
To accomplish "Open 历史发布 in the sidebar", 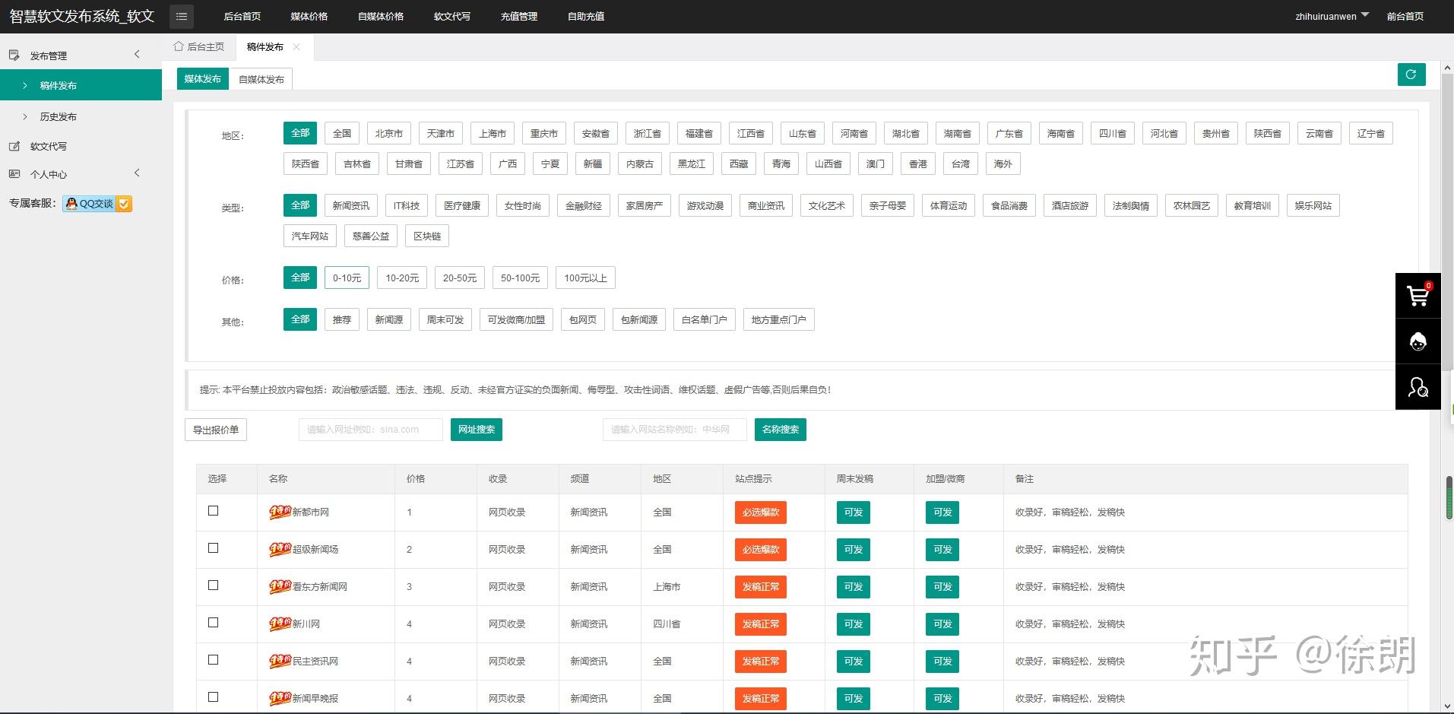I will coord(59,116).
